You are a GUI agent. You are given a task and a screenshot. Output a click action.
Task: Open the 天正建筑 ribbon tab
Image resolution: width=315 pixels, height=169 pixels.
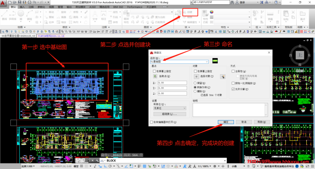coord(151,7)
